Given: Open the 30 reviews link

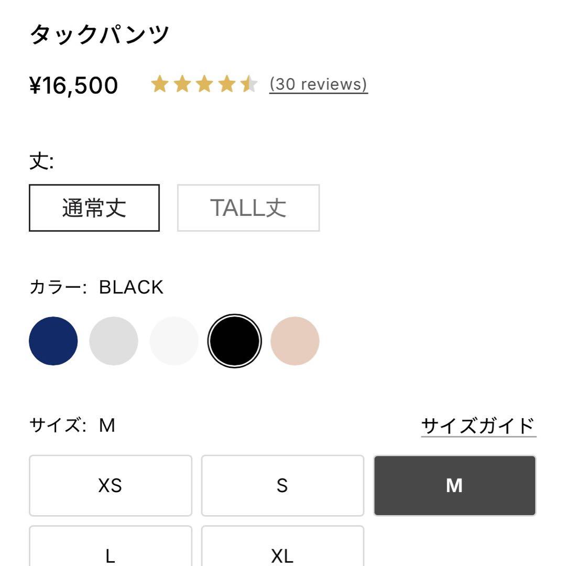Looking at the screenshot, I should coord(319,84).
